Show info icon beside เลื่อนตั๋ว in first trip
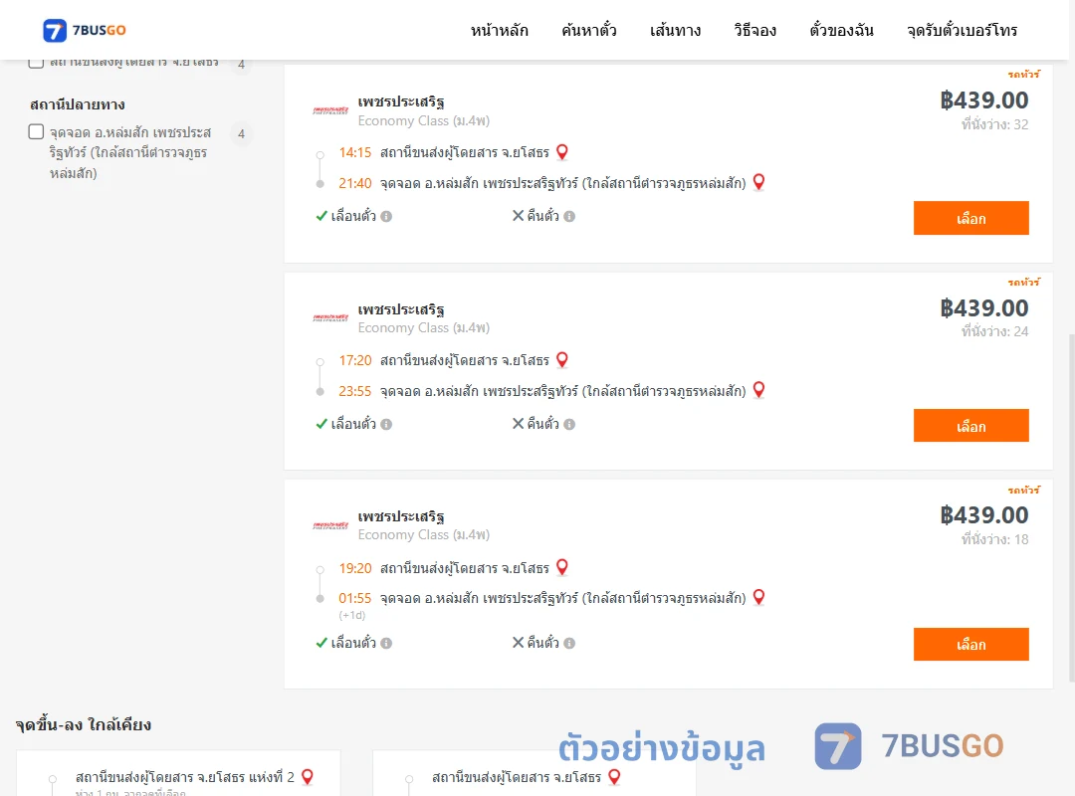 pos(386,217)
